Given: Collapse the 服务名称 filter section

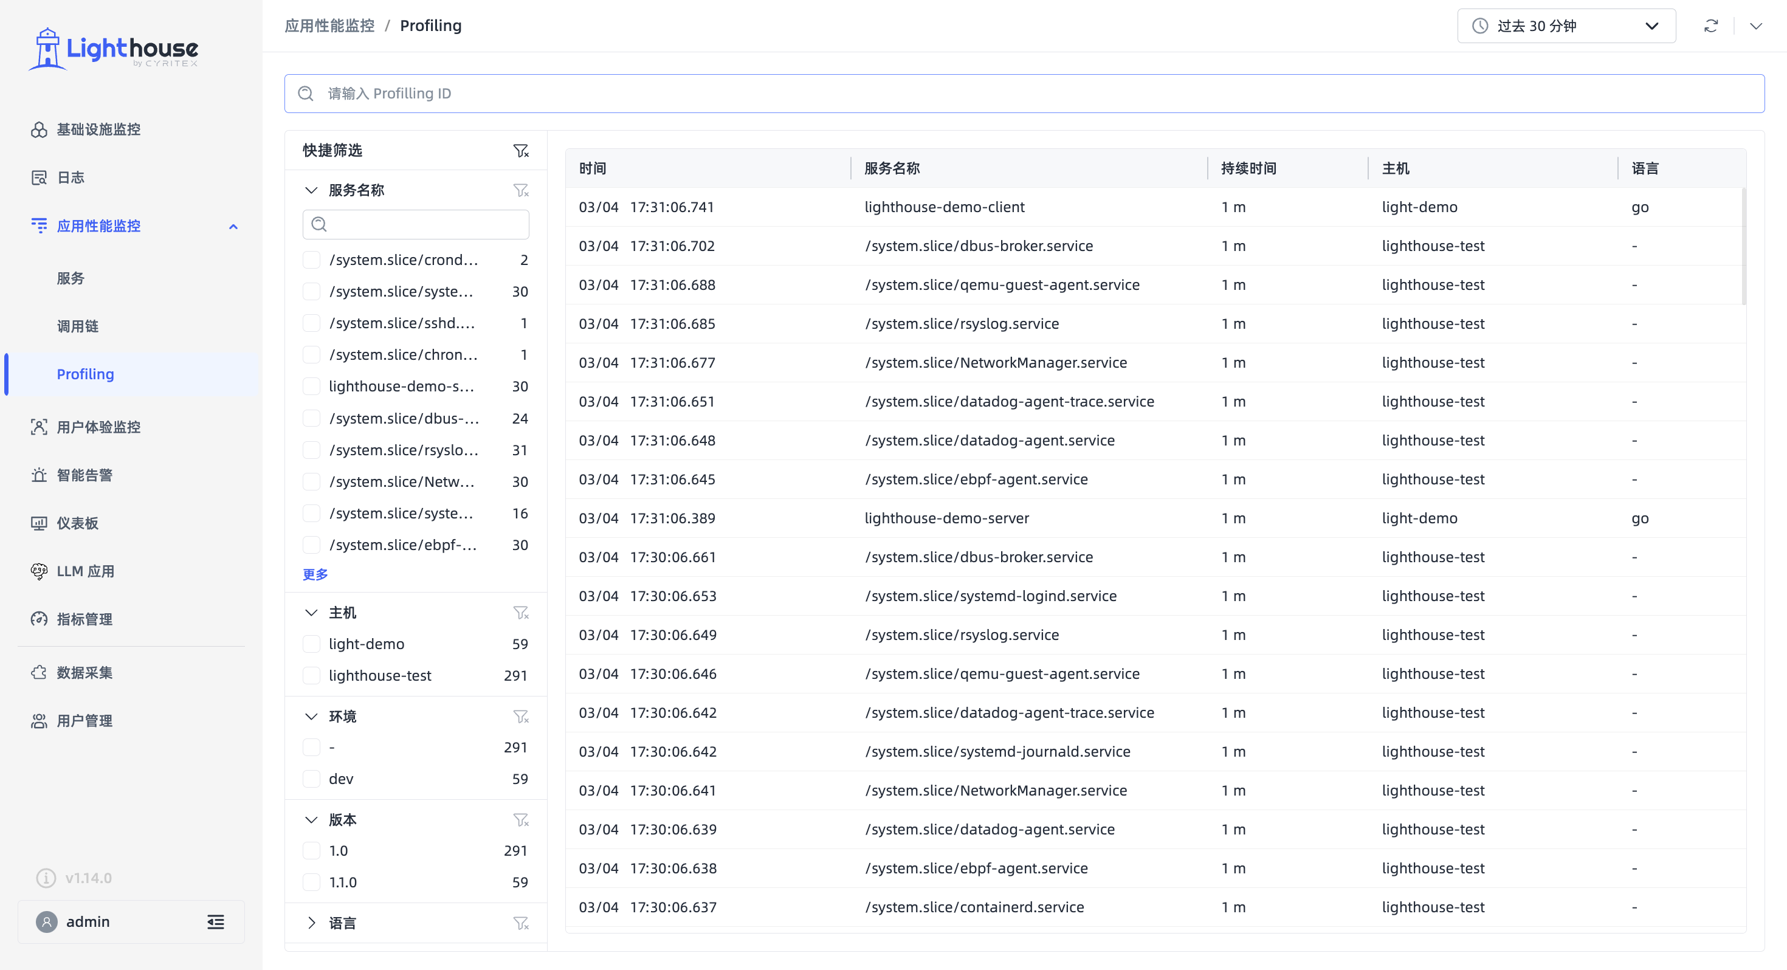Looking at the screenshot, I should coord(311,190).
